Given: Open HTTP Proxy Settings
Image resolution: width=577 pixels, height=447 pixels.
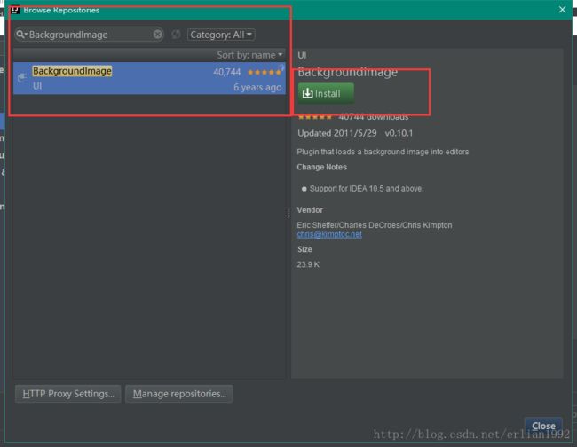Looking at the screenshot, I should pos(68,394).
